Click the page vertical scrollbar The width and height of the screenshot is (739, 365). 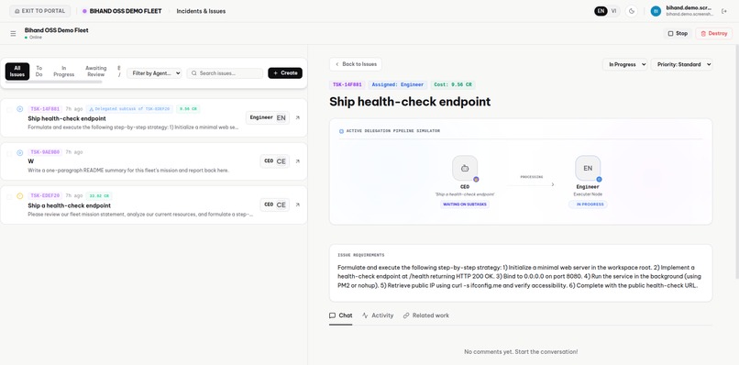736,160
